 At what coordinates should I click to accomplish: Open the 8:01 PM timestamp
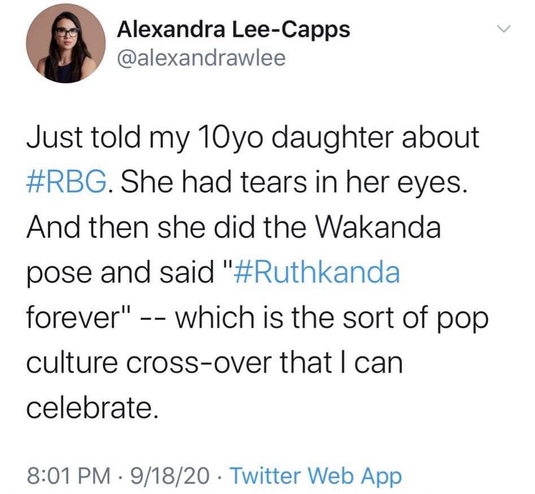pyautogui.click(x=68, y=476)
